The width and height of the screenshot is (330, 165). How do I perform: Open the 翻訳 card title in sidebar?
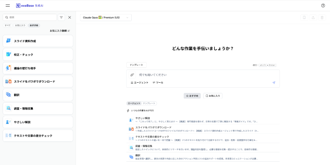pos(16,95)
